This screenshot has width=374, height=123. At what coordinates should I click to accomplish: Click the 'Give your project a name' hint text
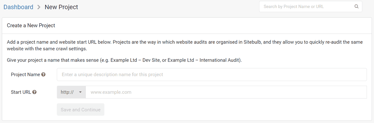[124, 60]
